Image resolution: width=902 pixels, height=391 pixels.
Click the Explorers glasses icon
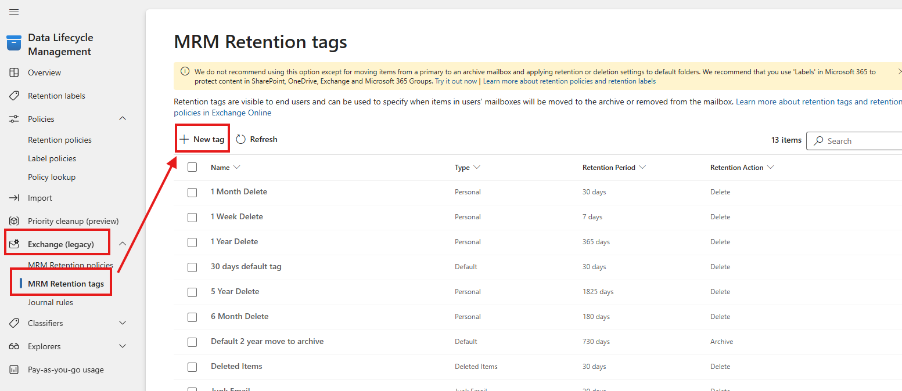coord(14,346)
